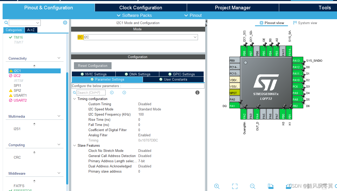Click pin PA0 on the chip
337x191 pixels.
click(x=235, y=99)
